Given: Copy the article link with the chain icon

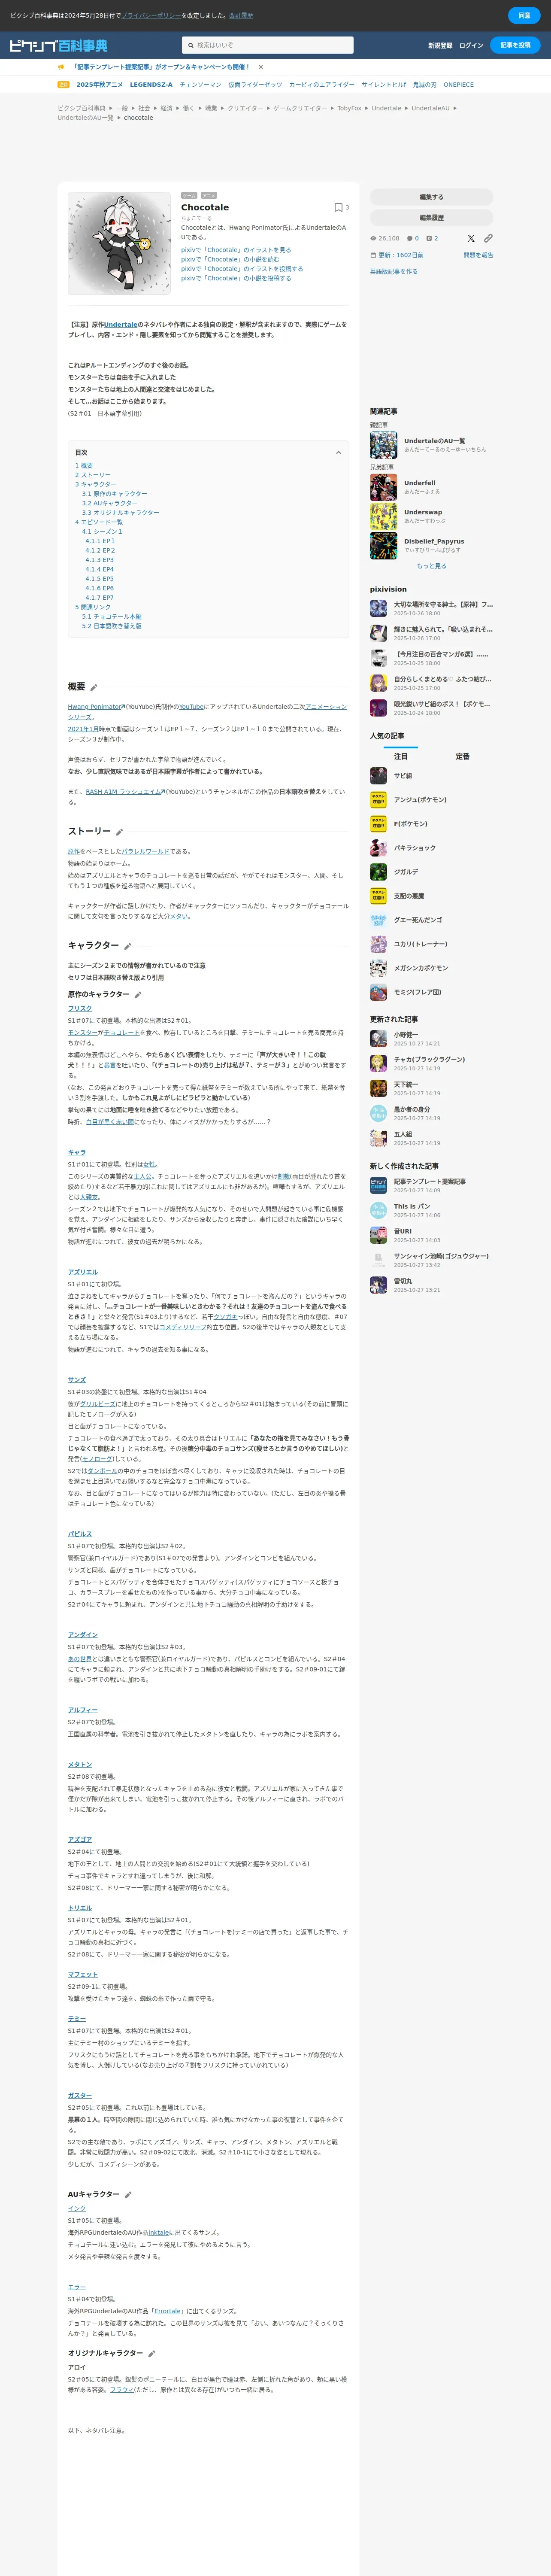Looking at the screenshot, I should pos(488,238).
